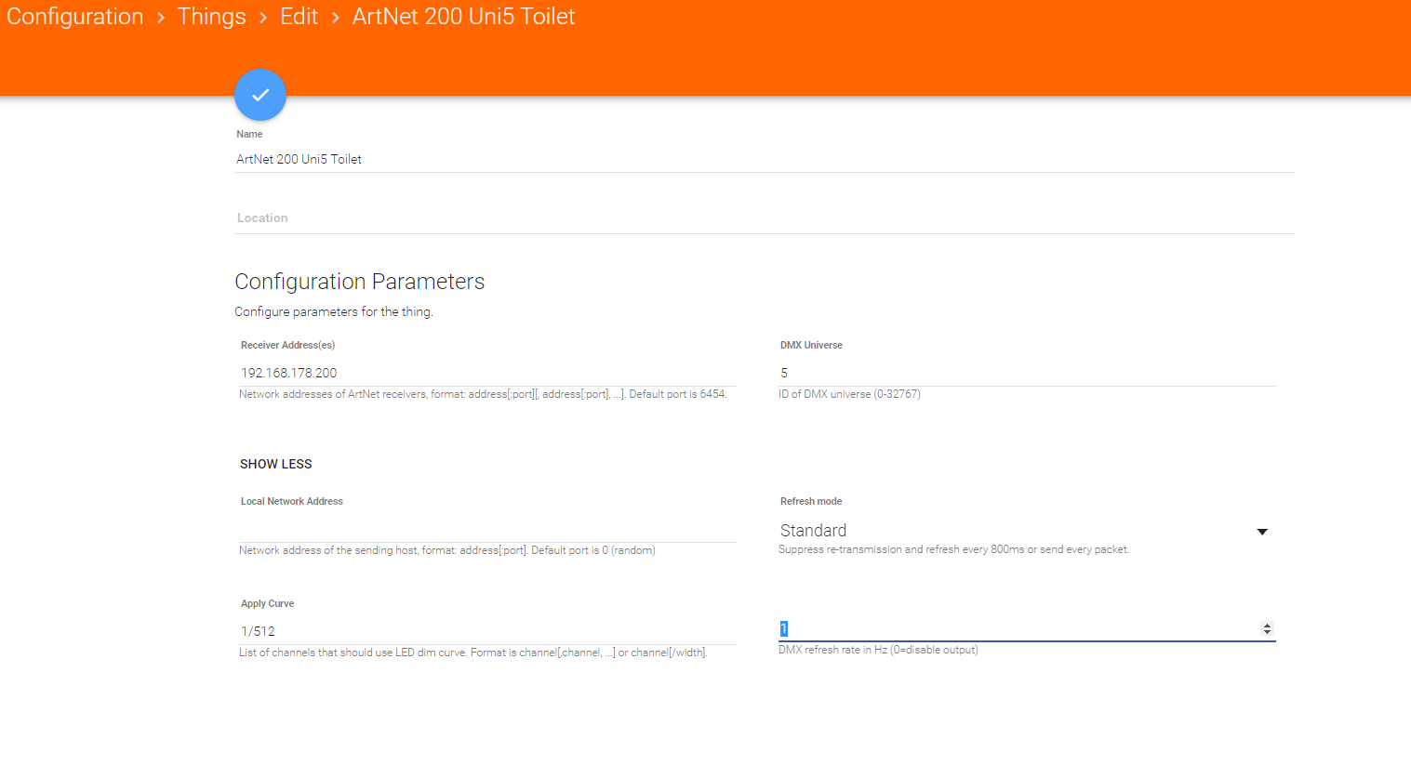Click the chevron after Configuration in breadcrumb

[161, 18]
